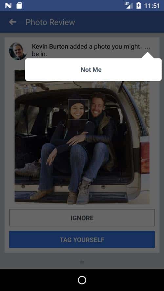164x291 pixels.
Task: Tap the man's smiling face in photo
Action: point(97,106)
